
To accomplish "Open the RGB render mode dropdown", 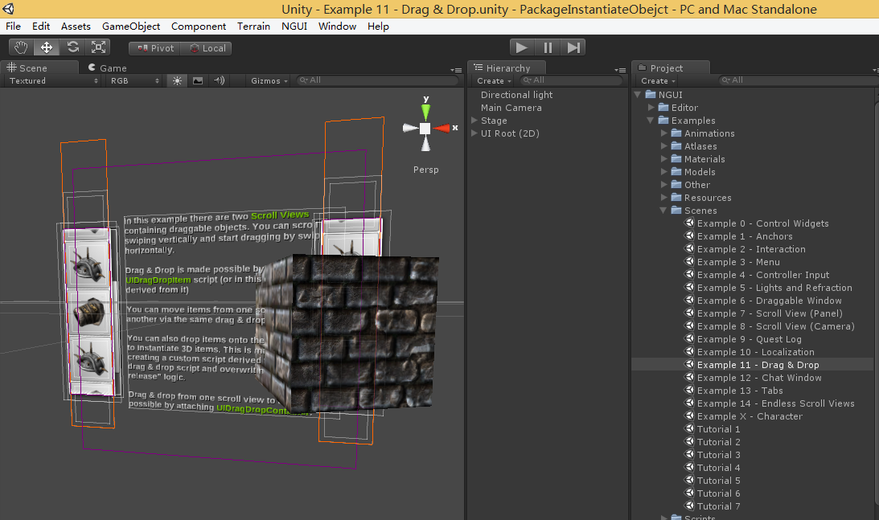I will pos(134,80).
